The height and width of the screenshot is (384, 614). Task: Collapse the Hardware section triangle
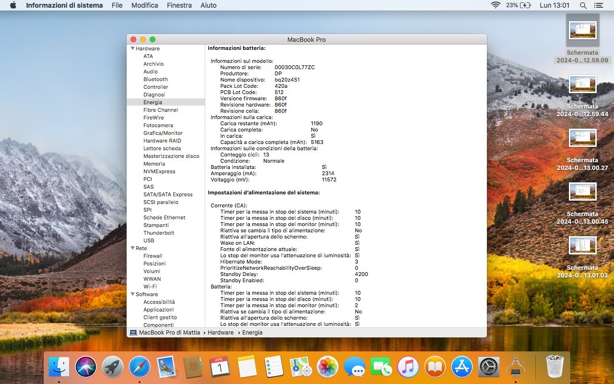point(132,48)
